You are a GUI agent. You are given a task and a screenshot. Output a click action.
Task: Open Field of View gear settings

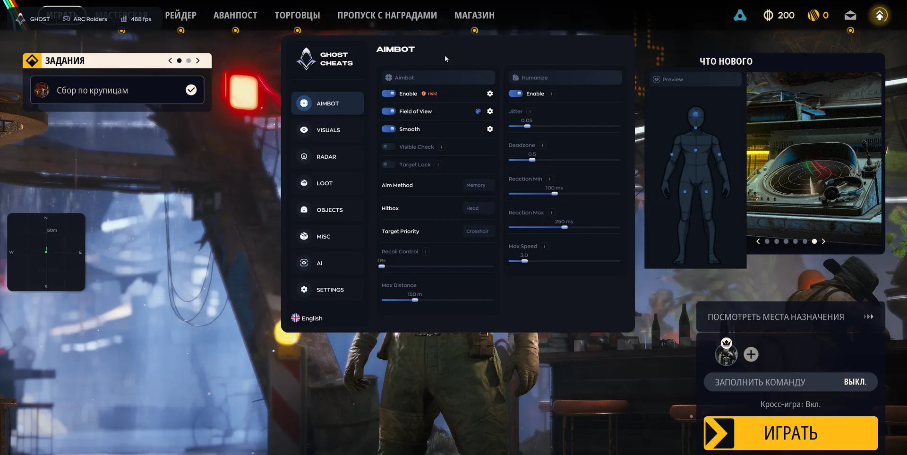(490, 112)
